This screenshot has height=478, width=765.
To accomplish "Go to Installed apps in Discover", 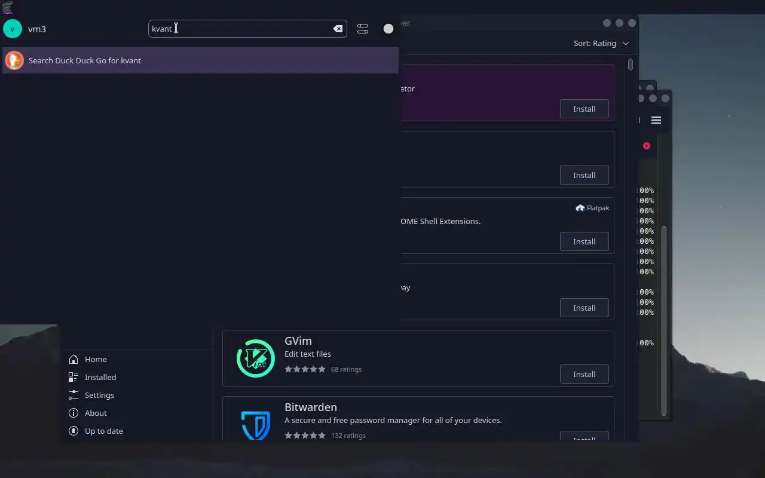I will pyautogui.click(x=137, y=377).
